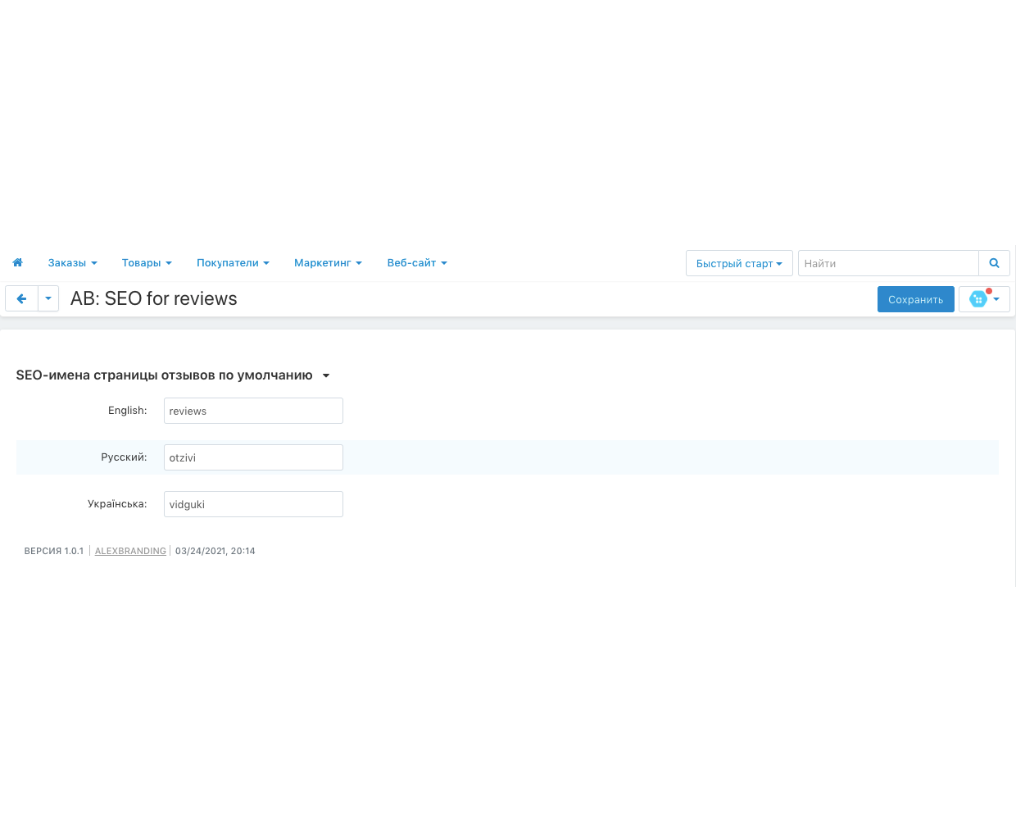Viewport: 1016px width, 832px height.
Task: Focus the English SEO name field
Action: [253, 411]
